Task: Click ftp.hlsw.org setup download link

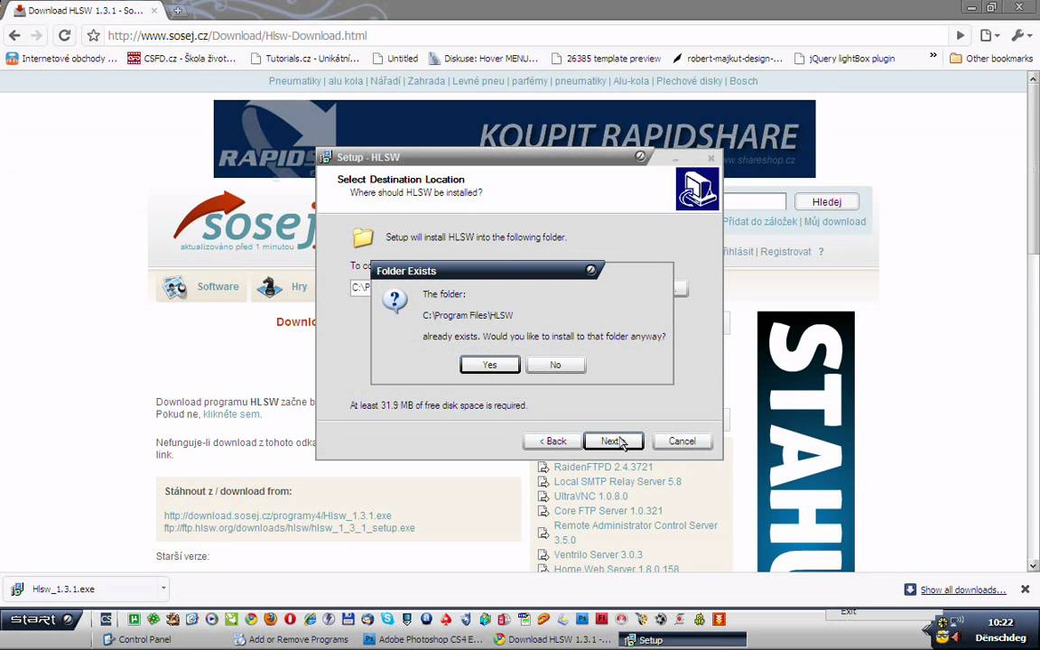Action: (x=290, y=528)
